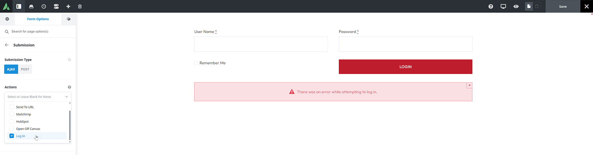This screenshot has height=155, width=593.
Task: Click the scroll down arrow in Actions list
Action: (70, 142)
